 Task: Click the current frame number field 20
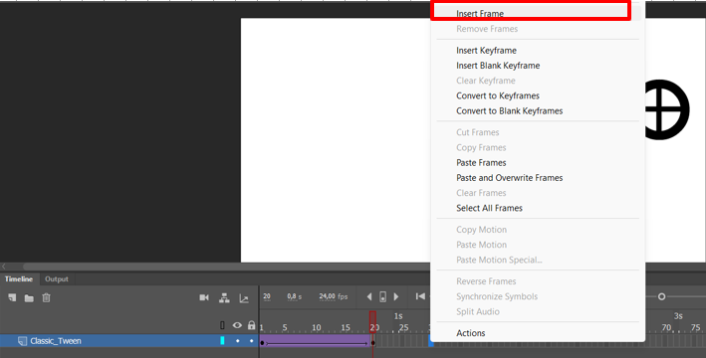267,296
